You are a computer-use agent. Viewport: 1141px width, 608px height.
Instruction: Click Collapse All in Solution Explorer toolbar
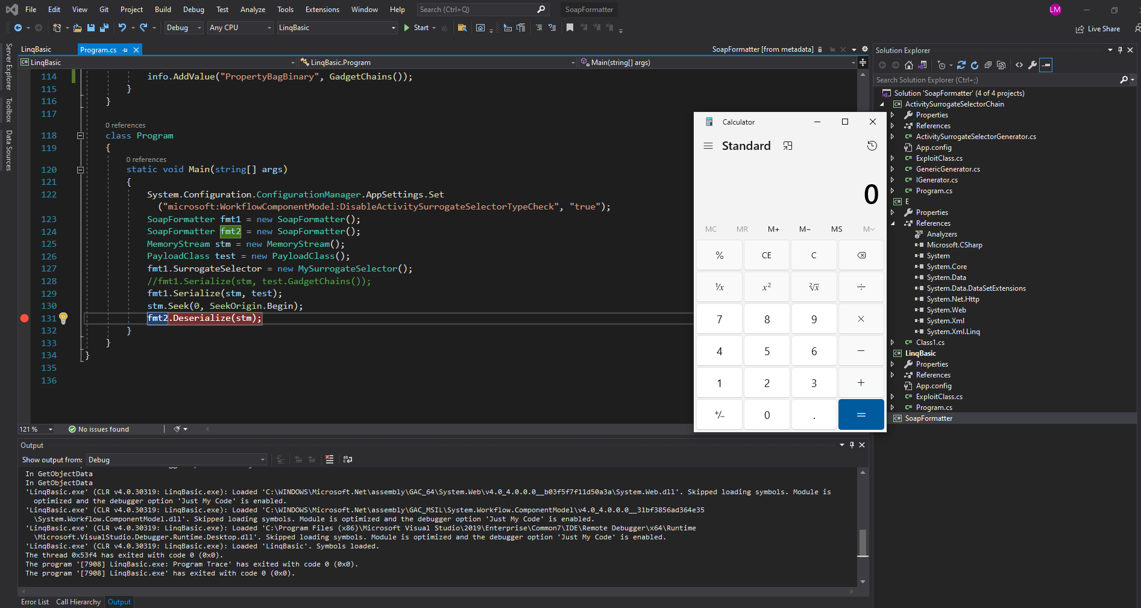click(988, 65)
